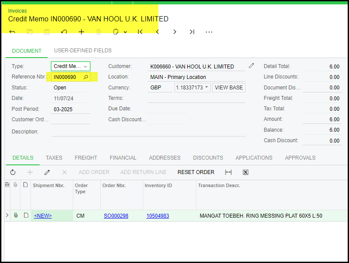The height and width of the screenshot is (263, 349).
Task: Open the clipboard dropdown arrow
Action: click(125, 32)
